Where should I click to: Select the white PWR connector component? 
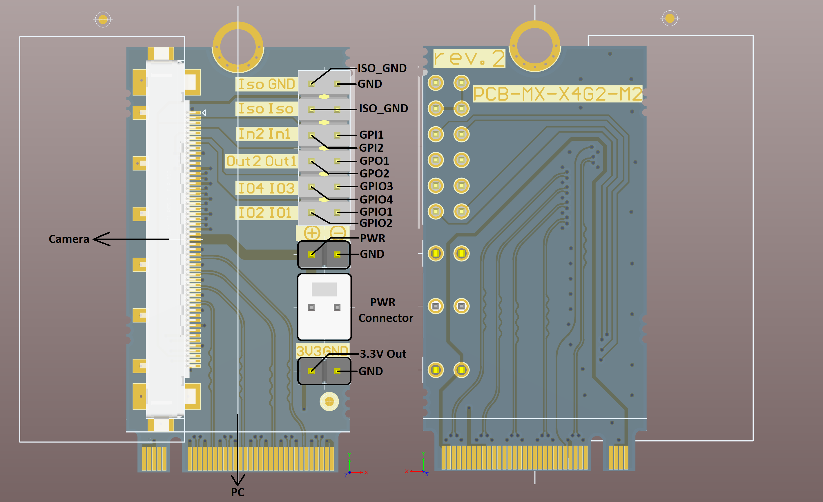[324, 307]
